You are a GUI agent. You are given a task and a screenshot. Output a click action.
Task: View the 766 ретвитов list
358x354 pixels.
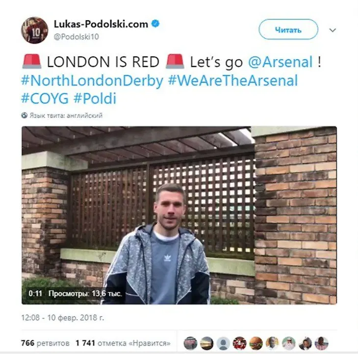[45, 343]
